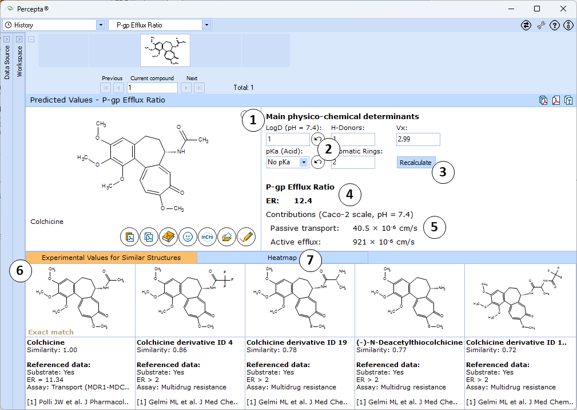This screenshot has height=410, width=577.
Task: Open the help question mark icon
Action: click(x=555, y=25)
